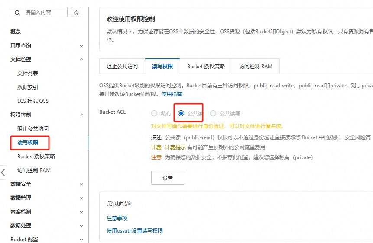This screenshot has height=243, width=373.
Task: Switch to the 读写权限 tab
Action: (162, 66)
